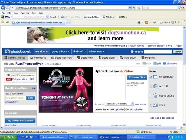
Task: Click the get more storage link
Action: [x=156, y=46]
